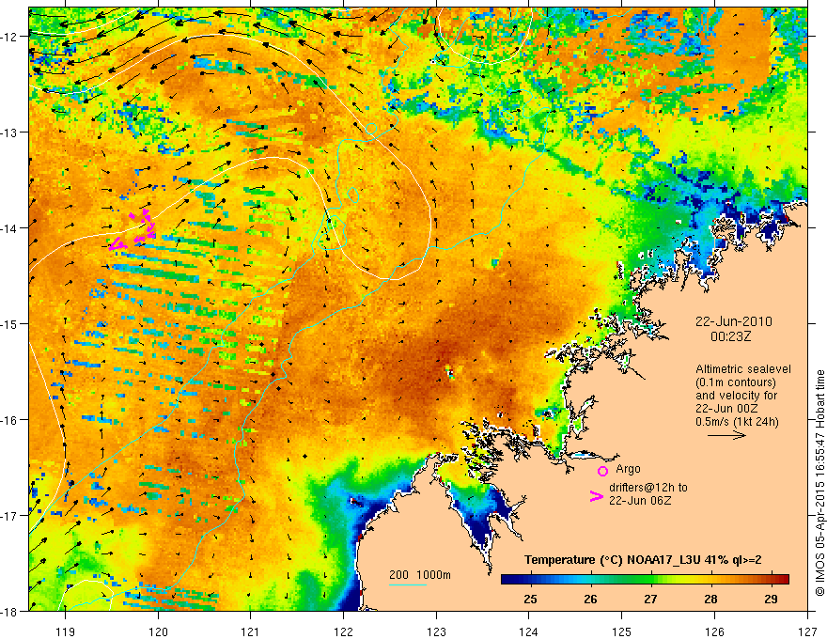Click the '-15' latitude axis label
Viewport: 827px width, 639px height.
[9, 323]
